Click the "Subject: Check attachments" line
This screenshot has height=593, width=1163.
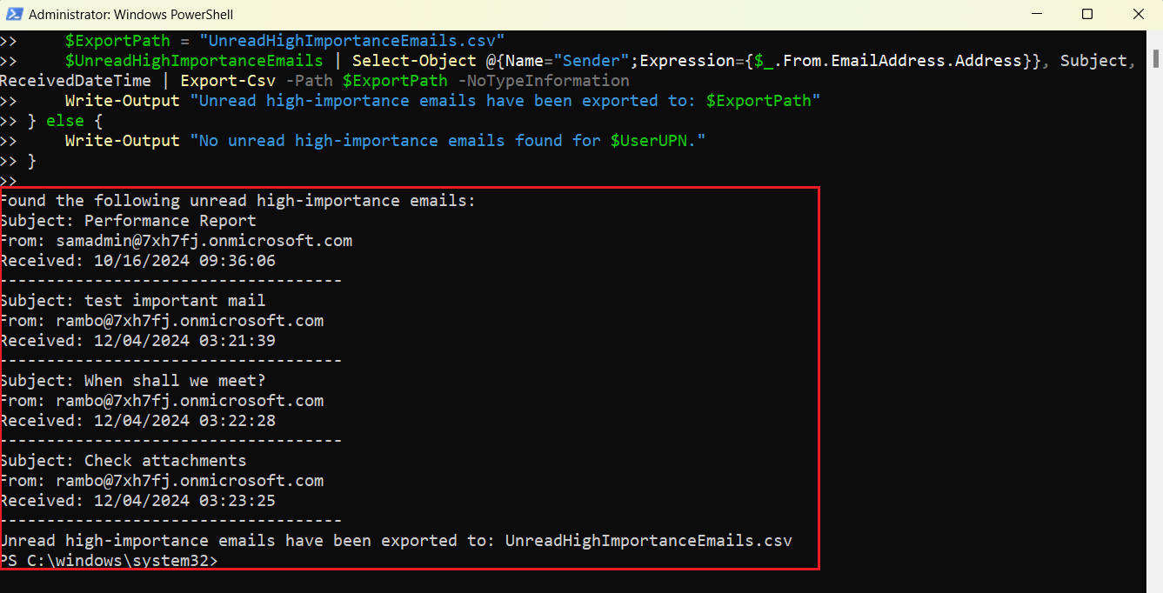click(x=123, y=461)
